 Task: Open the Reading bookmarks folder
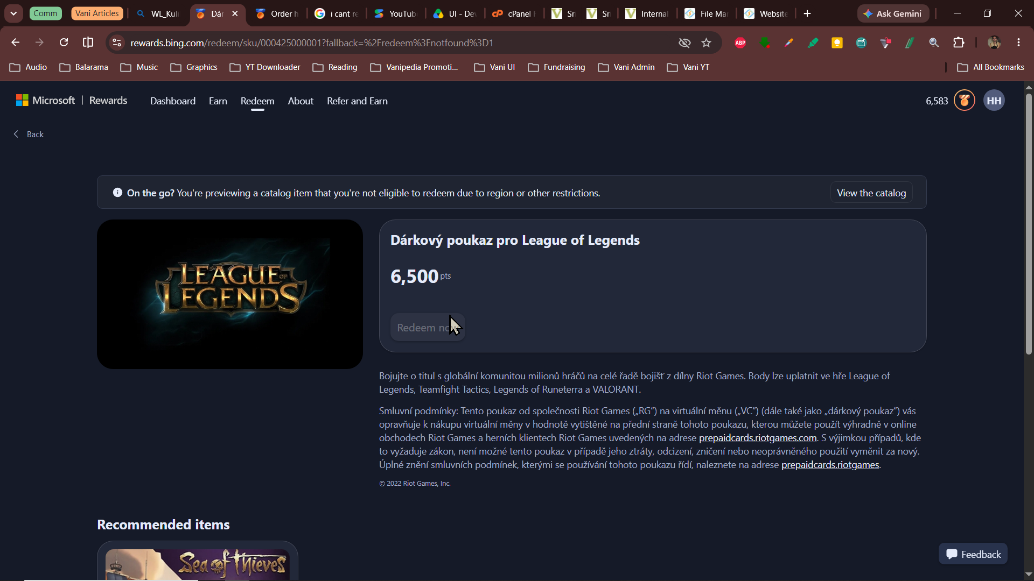(335, 67)
